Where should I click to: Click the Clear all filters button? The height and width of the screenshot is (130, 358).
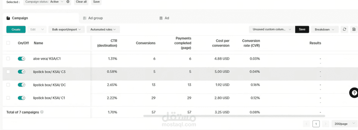coord(81,2)
